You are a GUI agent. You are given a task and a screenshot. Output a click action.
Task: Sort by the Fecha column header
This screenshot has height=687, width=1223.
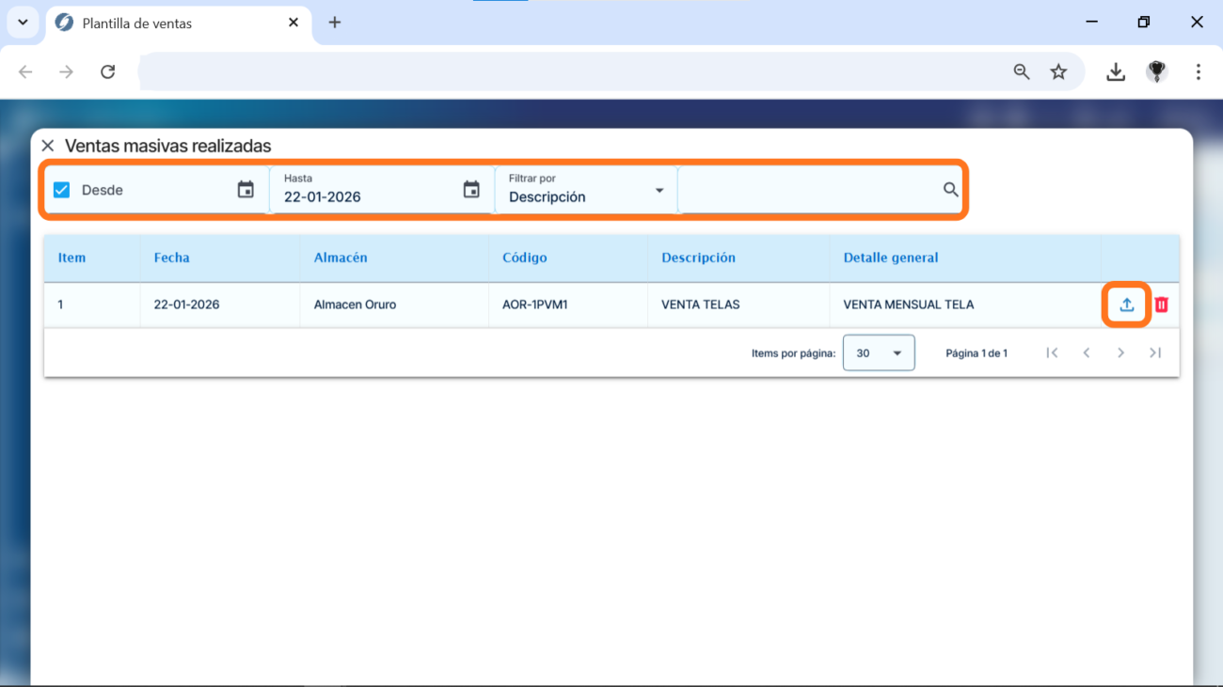pyautogui.click(x=172, y=258)
